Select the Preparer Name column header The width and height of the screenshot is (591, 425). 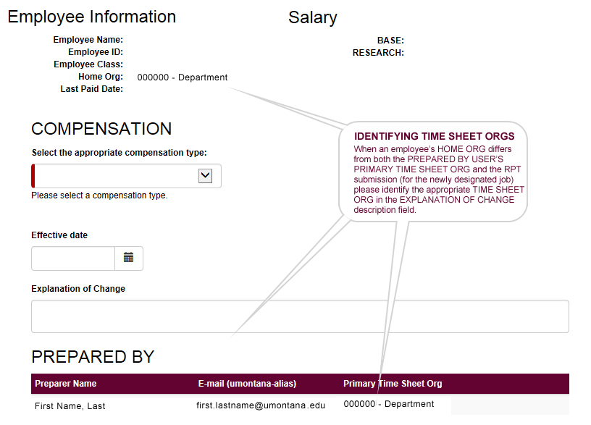click(x=67, y=384)
